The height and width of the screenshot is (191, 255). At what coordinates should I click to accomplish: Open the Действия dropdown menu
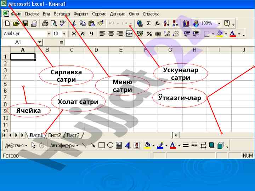(x=16, y=145)
